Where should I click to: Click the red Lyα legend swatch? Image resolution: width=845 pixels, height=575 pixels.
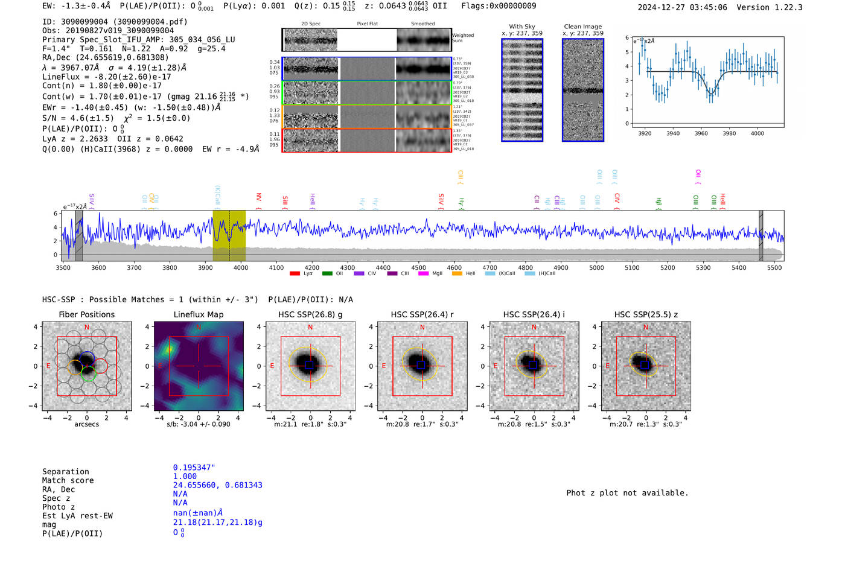[x=295, y=273]
